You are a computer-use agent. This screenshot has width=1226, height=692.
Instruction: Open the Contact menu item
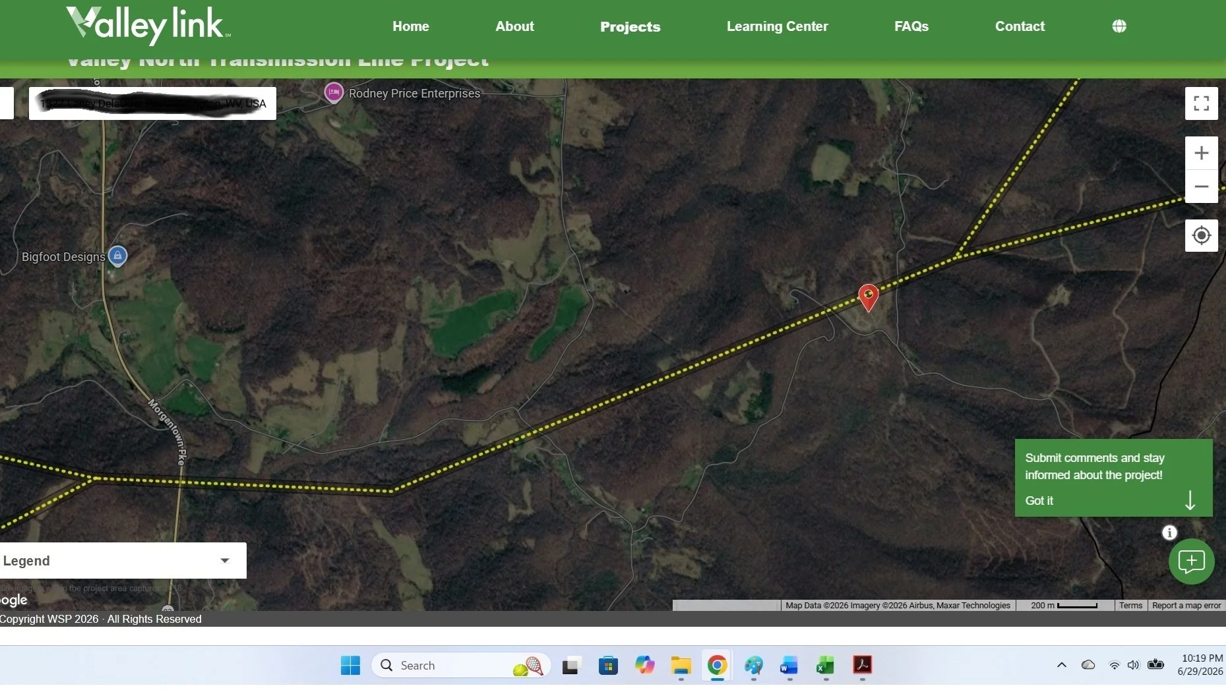coord(1020,26)
